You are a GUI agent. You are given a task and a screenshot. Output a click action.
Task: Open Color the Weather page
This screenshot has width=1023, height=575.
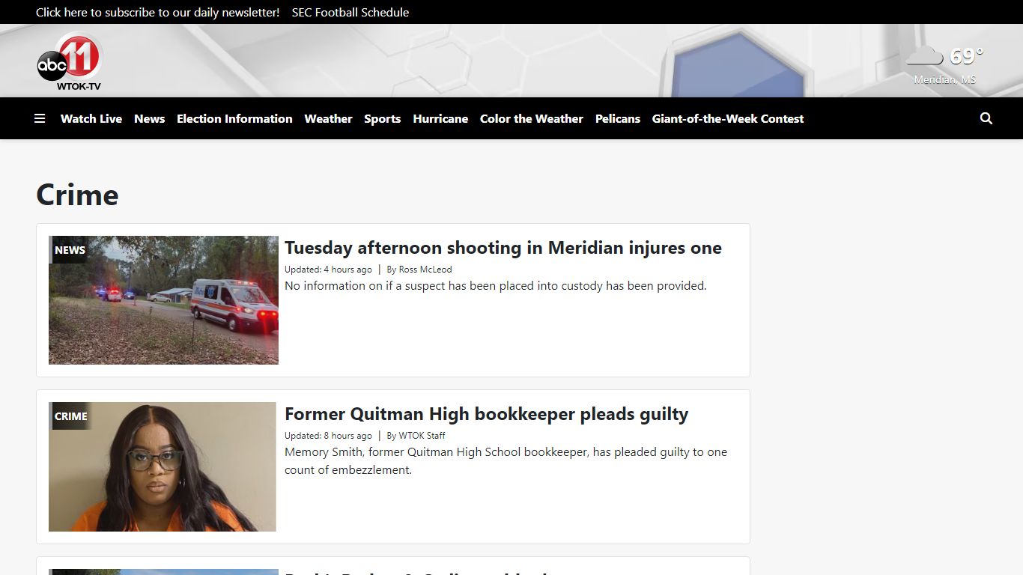[x=532, y=118]
